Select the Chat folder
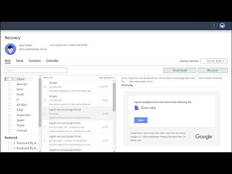 click(x=20, y=110)
